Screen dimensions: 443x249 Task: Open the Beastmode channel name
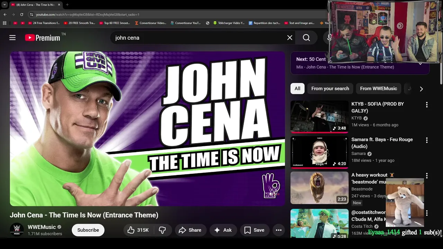click(362, 189)
